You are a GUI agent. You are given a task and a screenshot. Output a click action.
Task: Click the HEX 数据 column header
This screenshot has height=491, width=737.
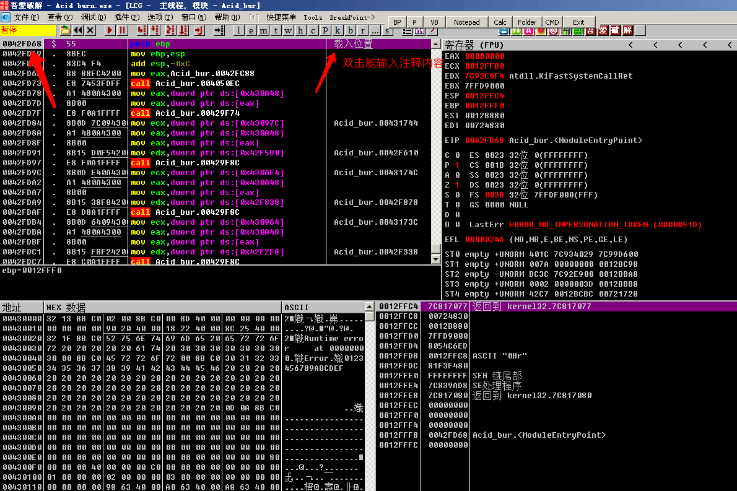pyautogui.click(x=163, y=308)
